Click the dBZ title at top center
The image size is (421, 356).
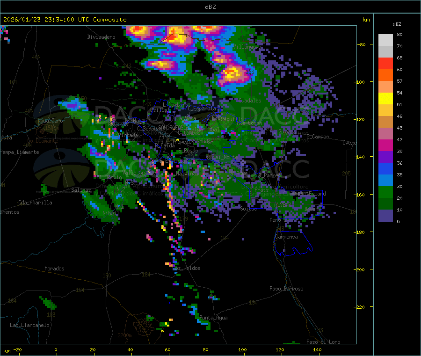(x=210, y=7)
